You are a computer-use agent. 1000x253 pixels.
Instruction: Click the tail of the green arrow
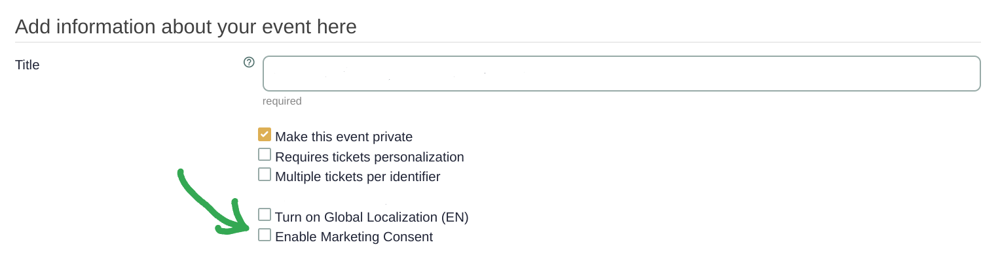[181, 173]
